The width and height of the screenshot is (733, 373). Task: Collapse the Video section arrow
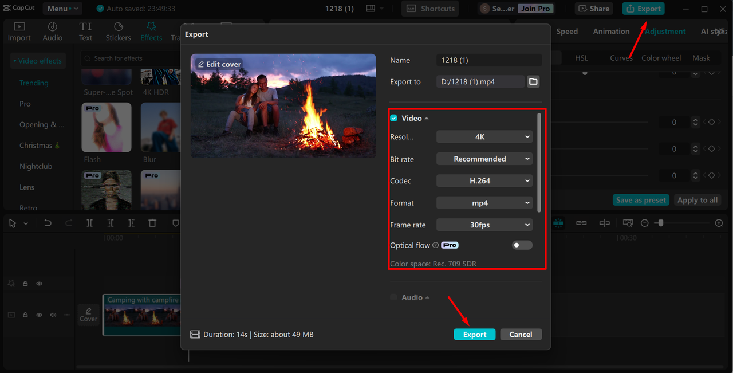pos(427,119)
